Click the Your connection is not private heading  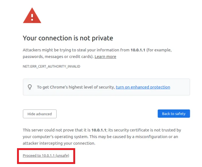point(68,38)
